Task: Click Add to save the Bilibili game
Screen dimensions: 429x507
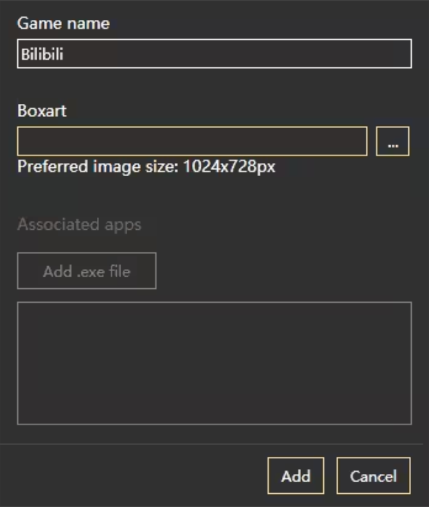Action: click(296, 475)
